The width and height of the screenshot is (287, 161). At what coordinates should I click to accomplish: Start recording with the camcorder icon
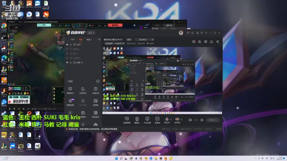190,120
